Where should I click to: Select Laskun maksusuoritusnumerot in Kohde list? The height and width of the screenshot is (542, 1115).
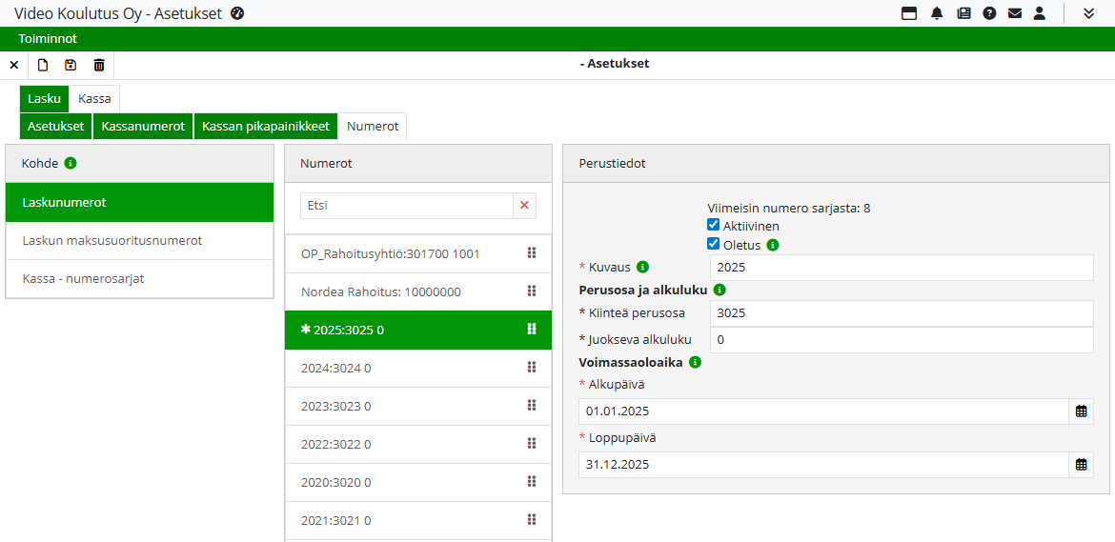tap(112, 241)
